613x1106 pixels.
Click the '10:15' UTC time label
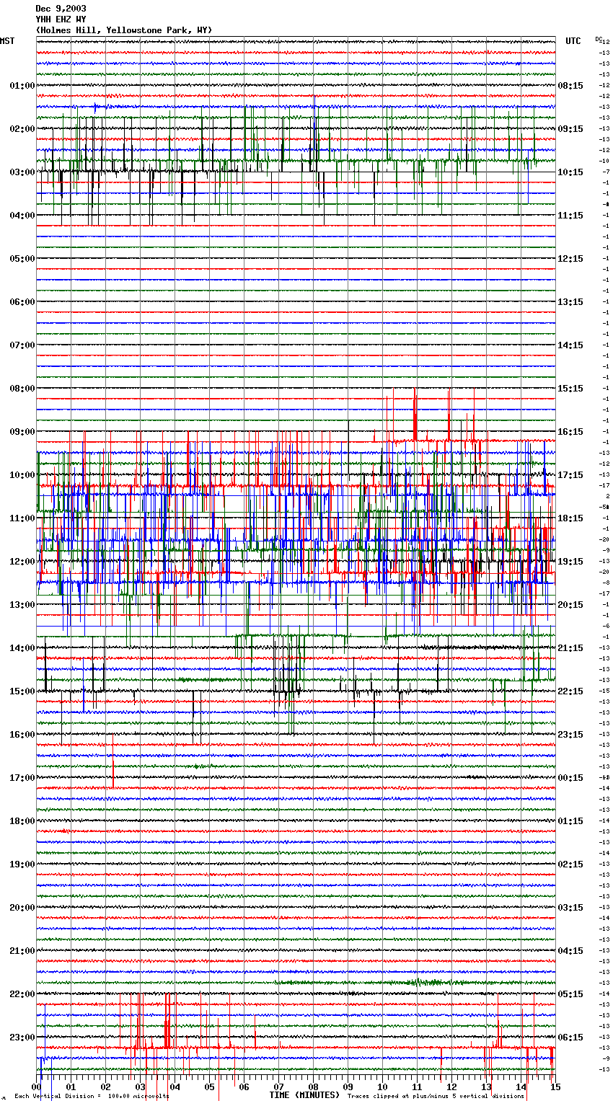[x=570, y=172]
